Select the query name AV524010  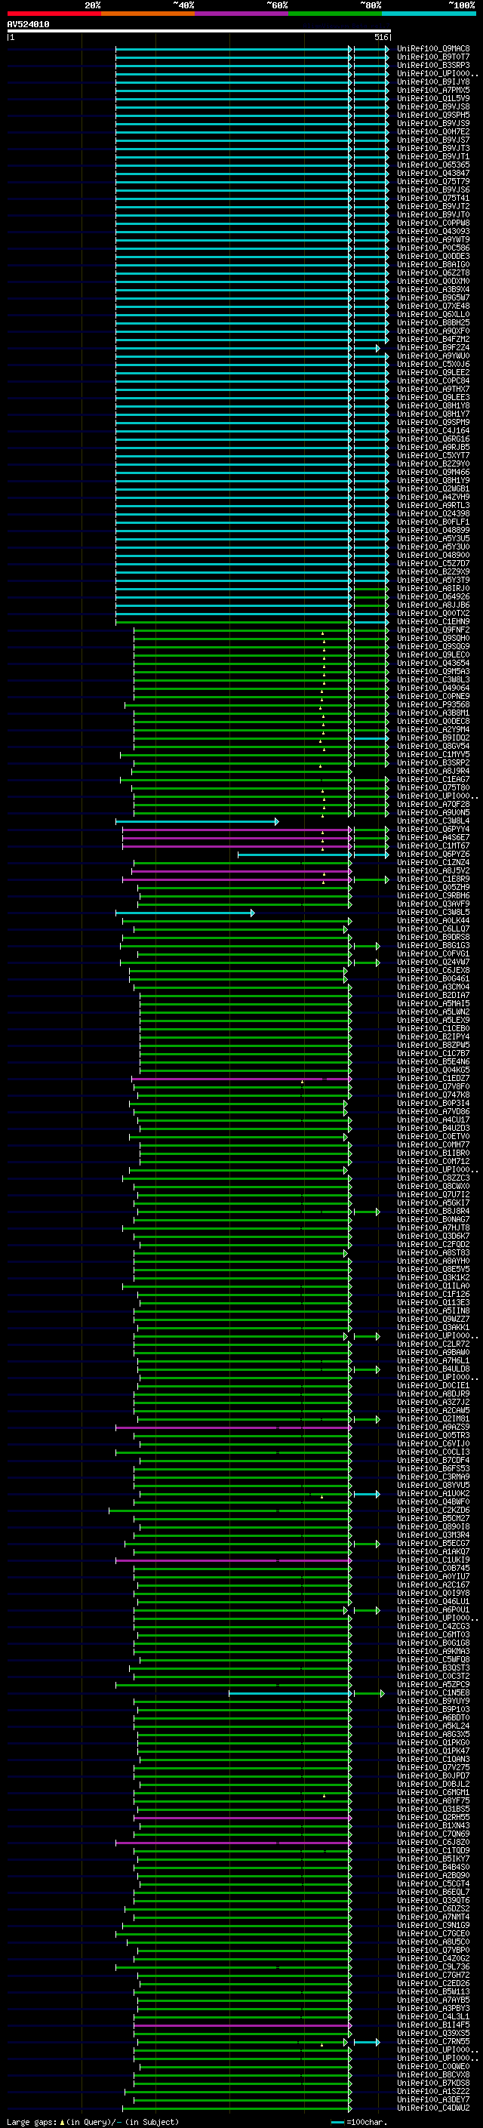coord(28,25)
